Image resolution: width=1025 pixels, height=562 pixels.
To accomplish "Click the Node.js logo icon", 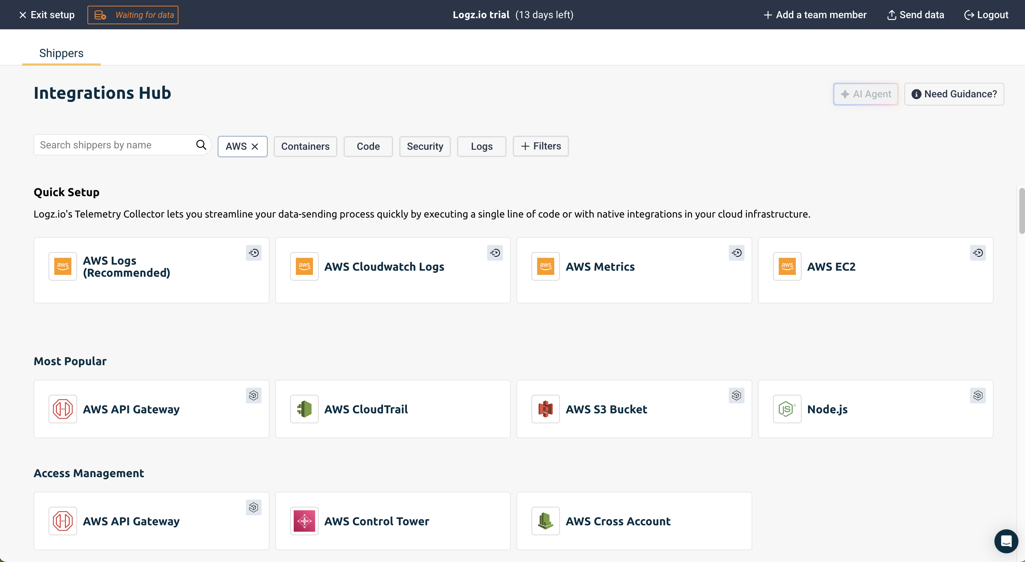I will tap(787, 409).
